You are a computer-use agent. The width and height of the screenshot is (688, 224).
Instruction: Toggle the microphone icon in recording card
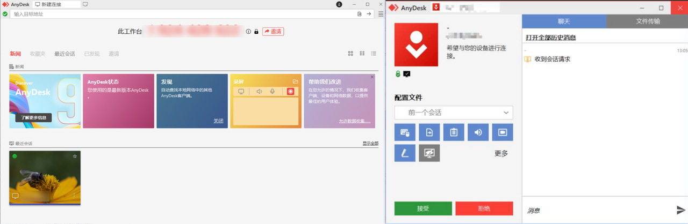coord(273,92)
